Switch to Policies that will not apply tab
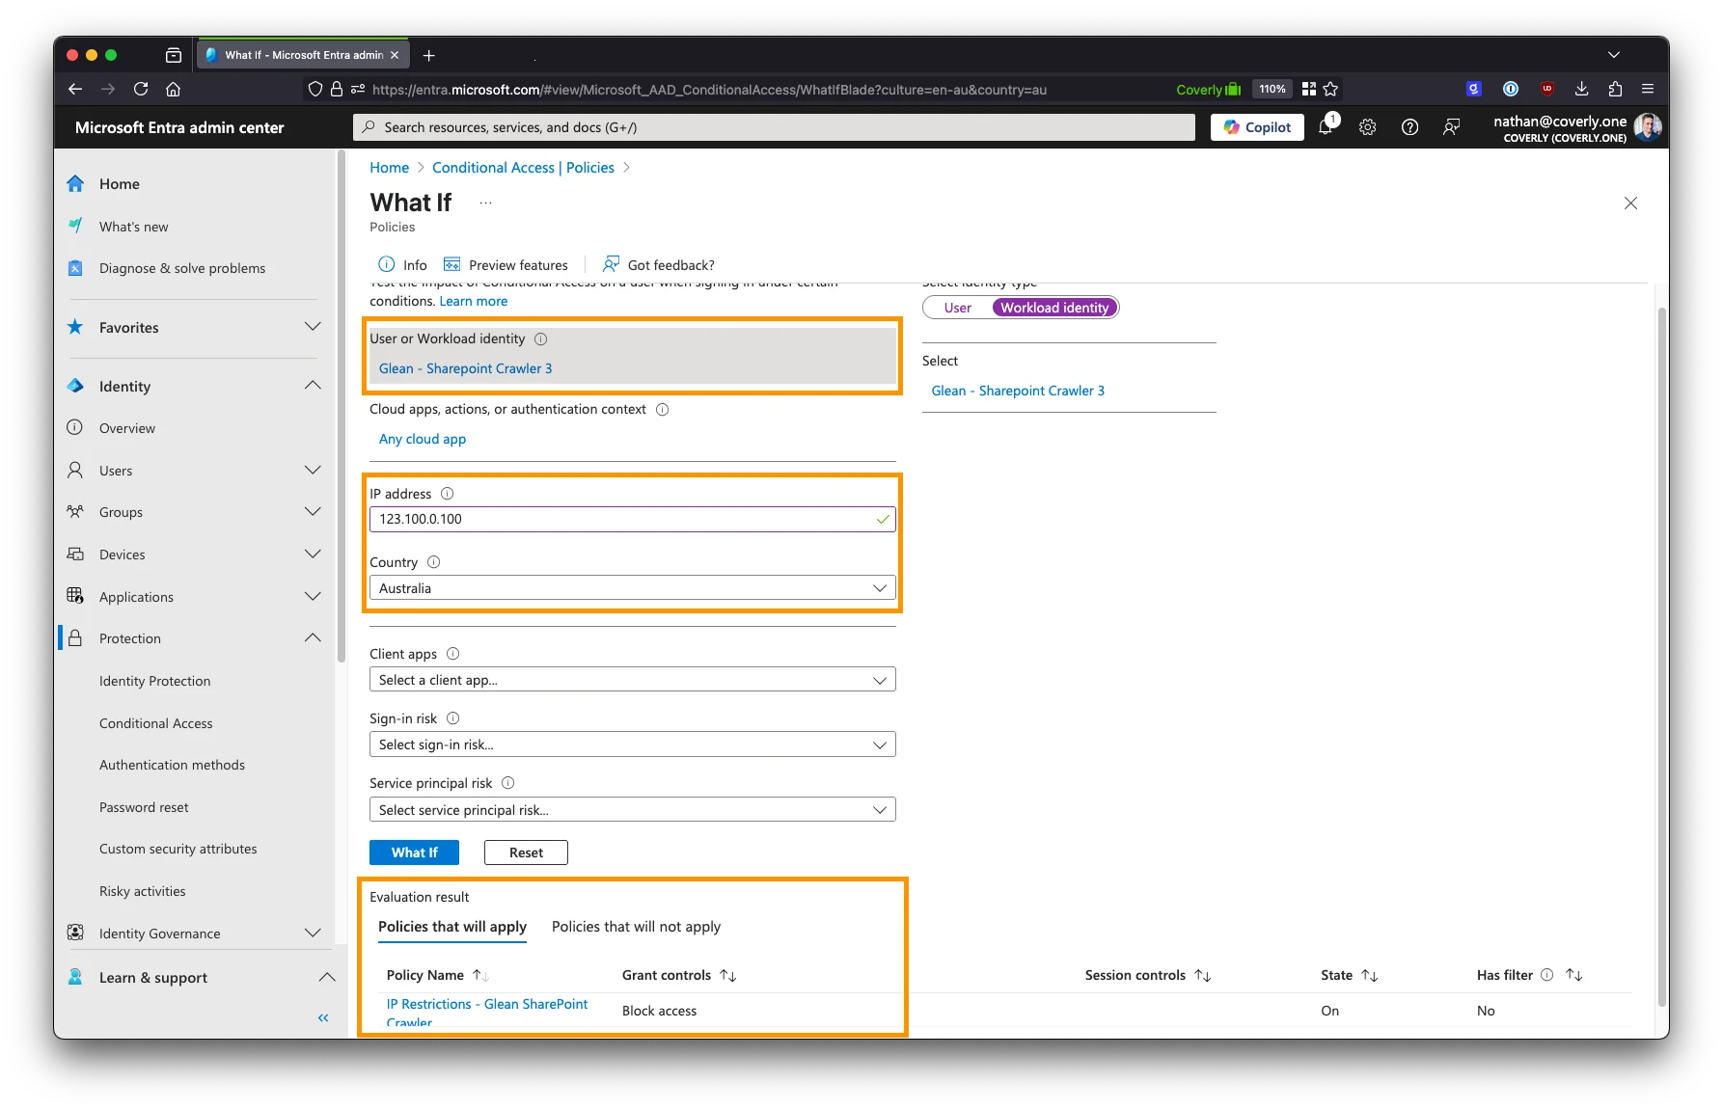 click(636, 926)
